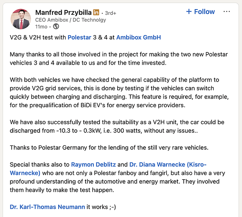242x217 pixels.
Task: Open the Ambibox GmbH company link
Action: tap(139, 37)
